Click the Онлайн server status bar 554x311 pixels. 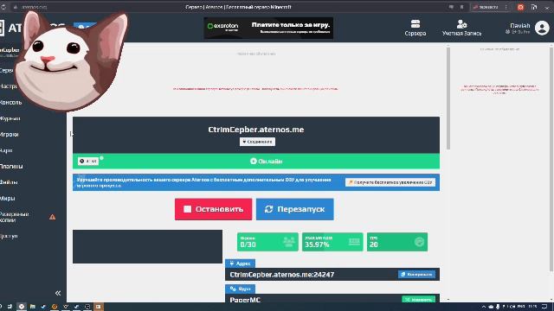click(x=256, y=162)
